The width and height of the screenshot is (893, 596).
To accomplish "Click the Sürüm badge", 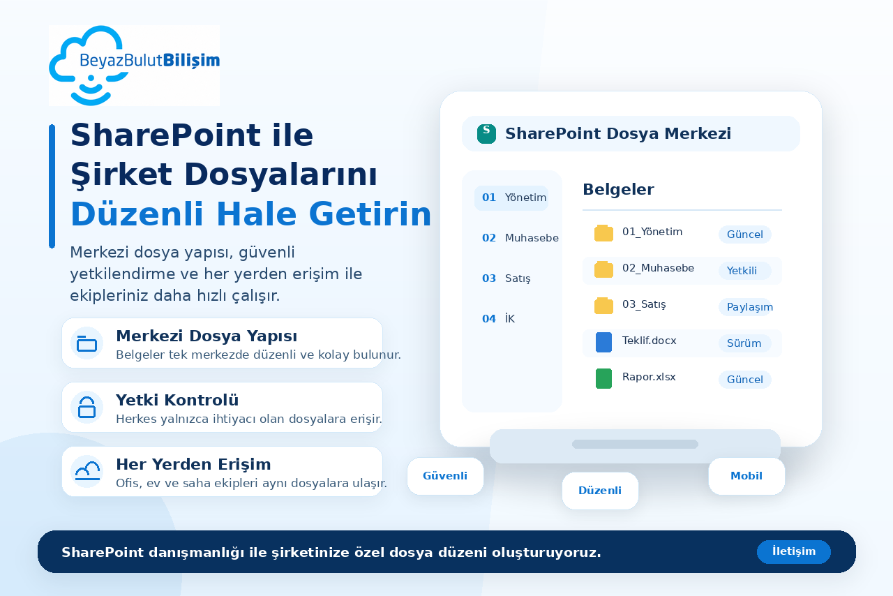I will click(745, 343).
